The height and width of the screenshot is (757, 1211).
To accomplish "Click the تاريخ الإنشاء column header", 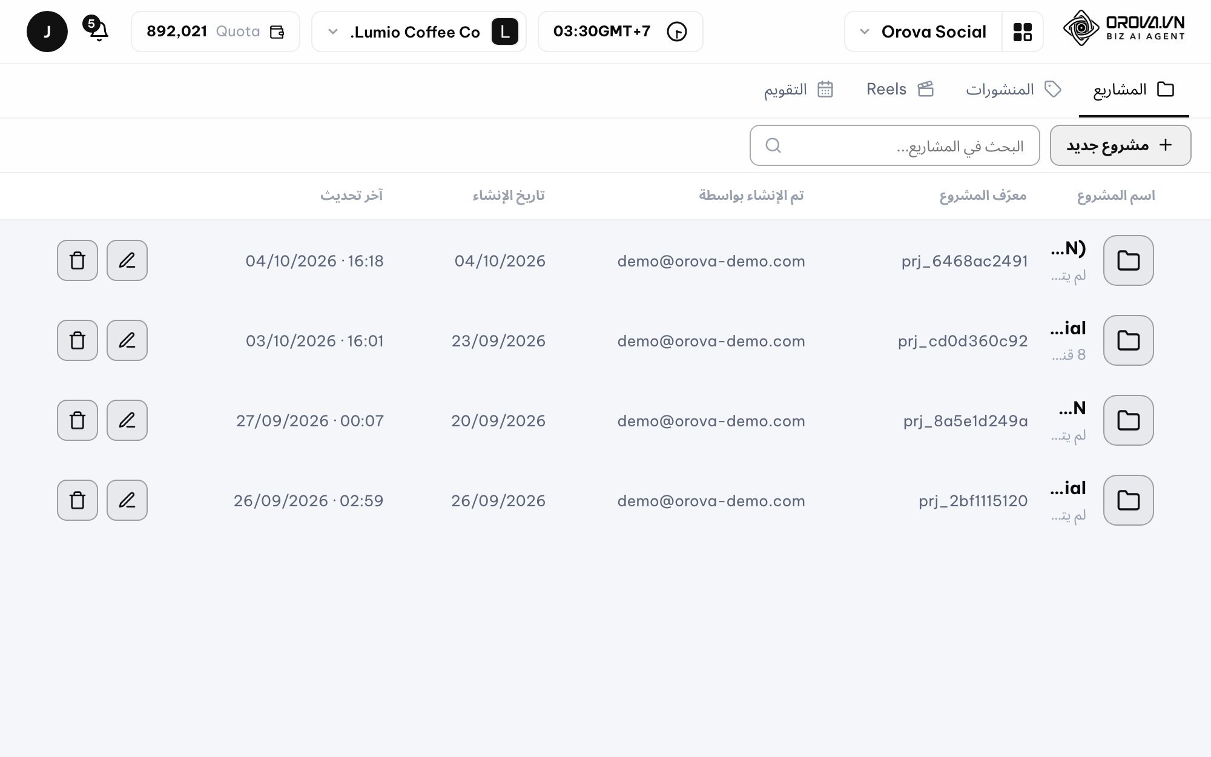I will [509, 196].
